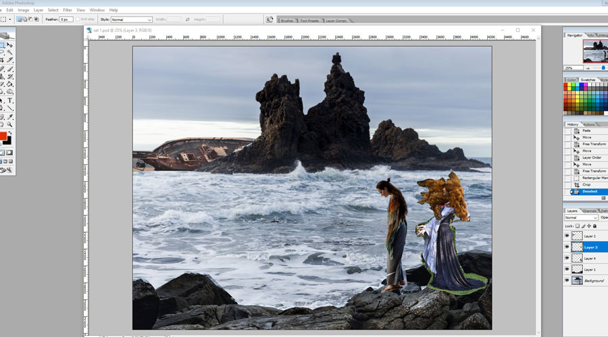Click the Navigator zoom slider handle

click(x=603, y=68)
